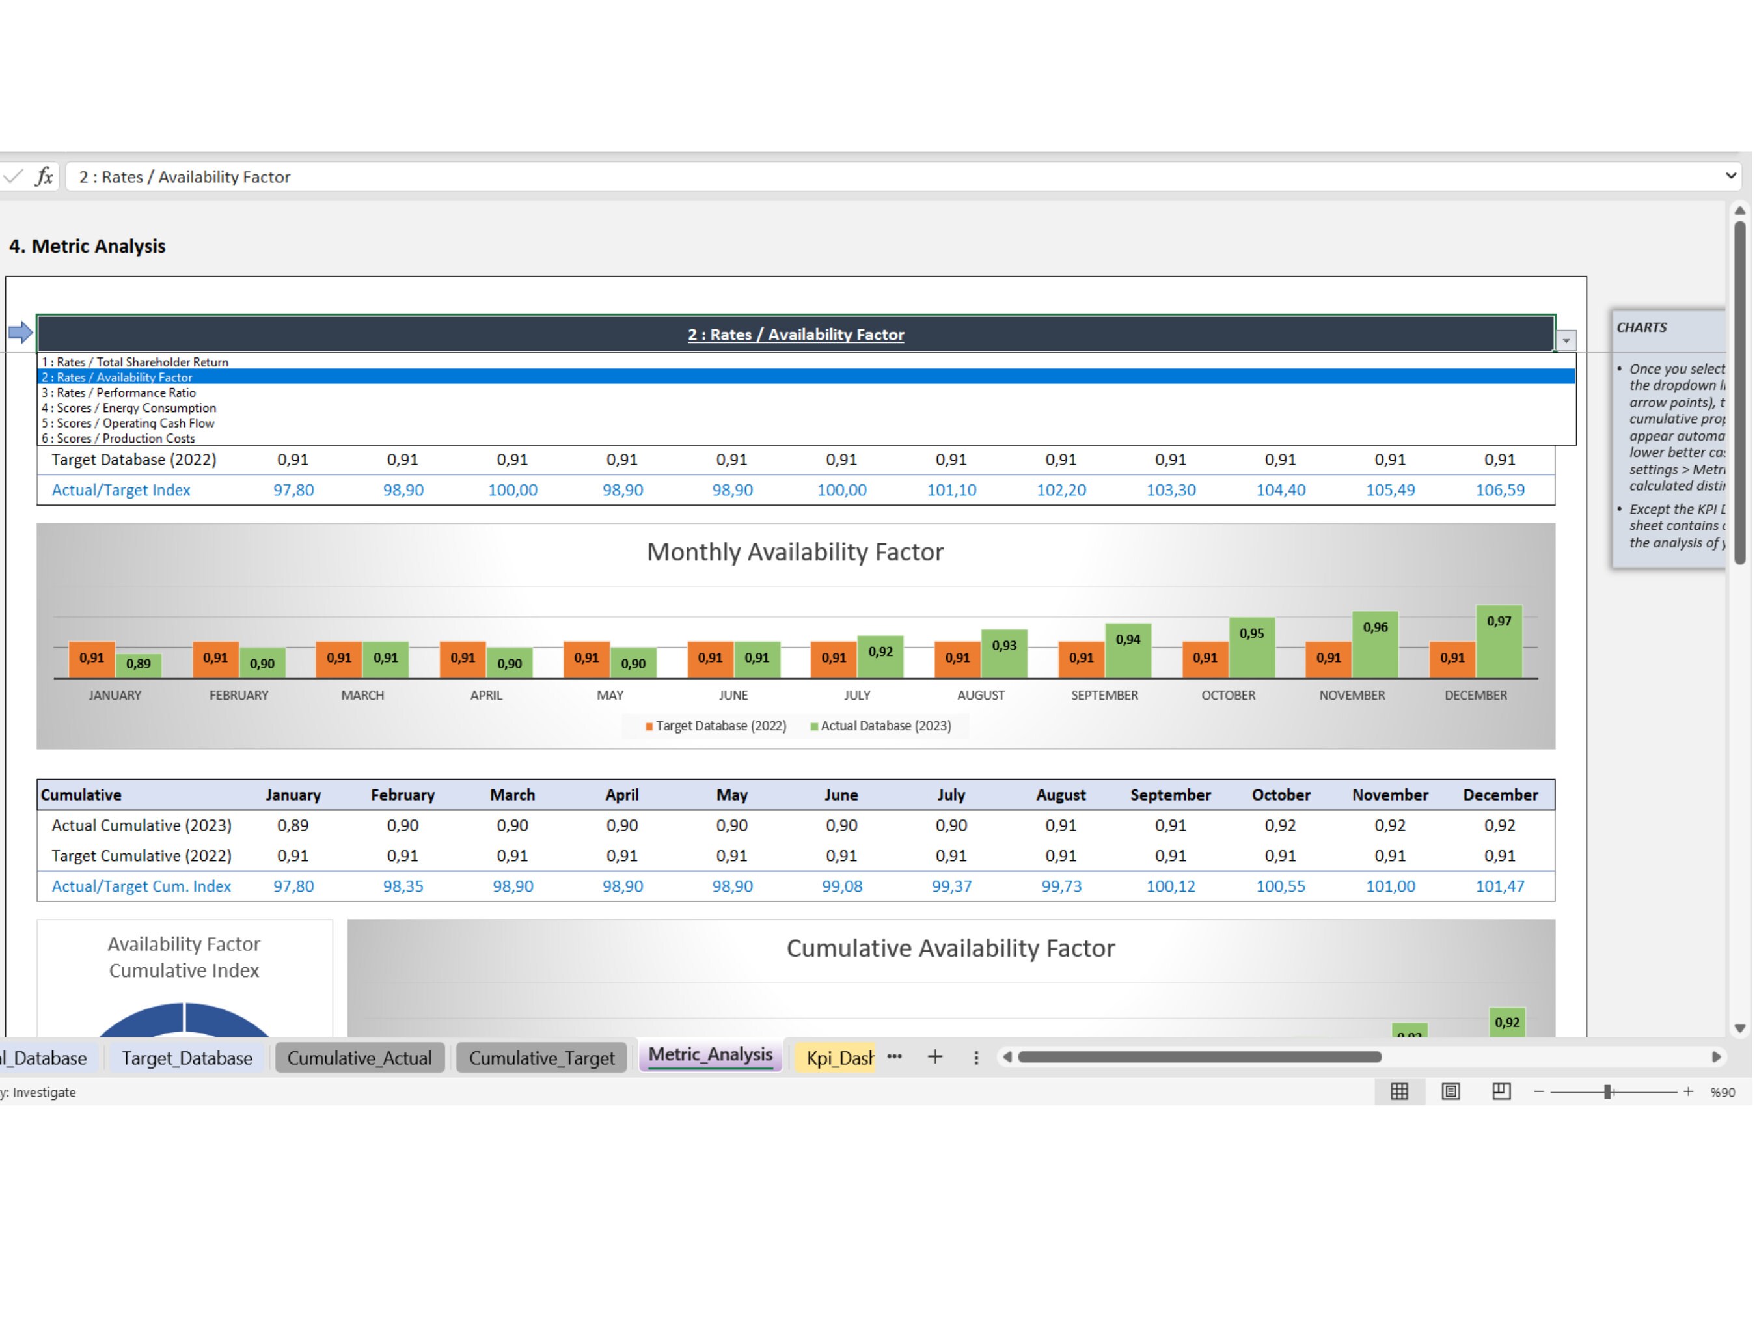
Task: Click the Zoom Out minus icon
Action: (1538, 1091)
